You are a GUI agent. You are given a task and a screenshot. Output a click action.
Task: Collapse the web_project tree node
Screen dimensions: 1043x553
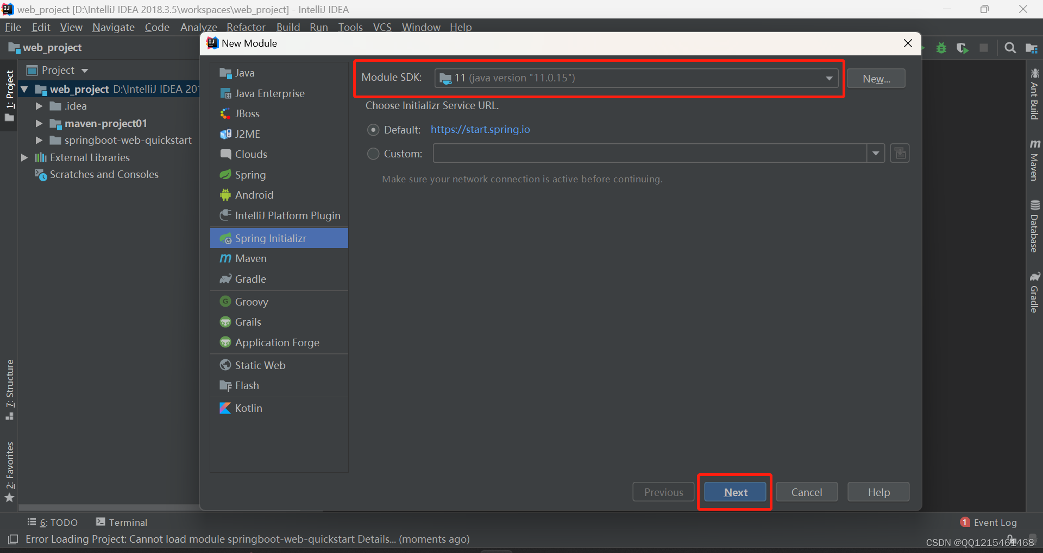pos(24,89)
